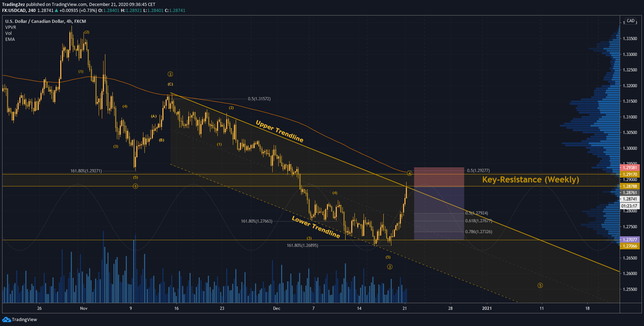Viewport: 644px width, 326px height.
Task: Click the Trading2ez author name
Action: click(13, 5)
